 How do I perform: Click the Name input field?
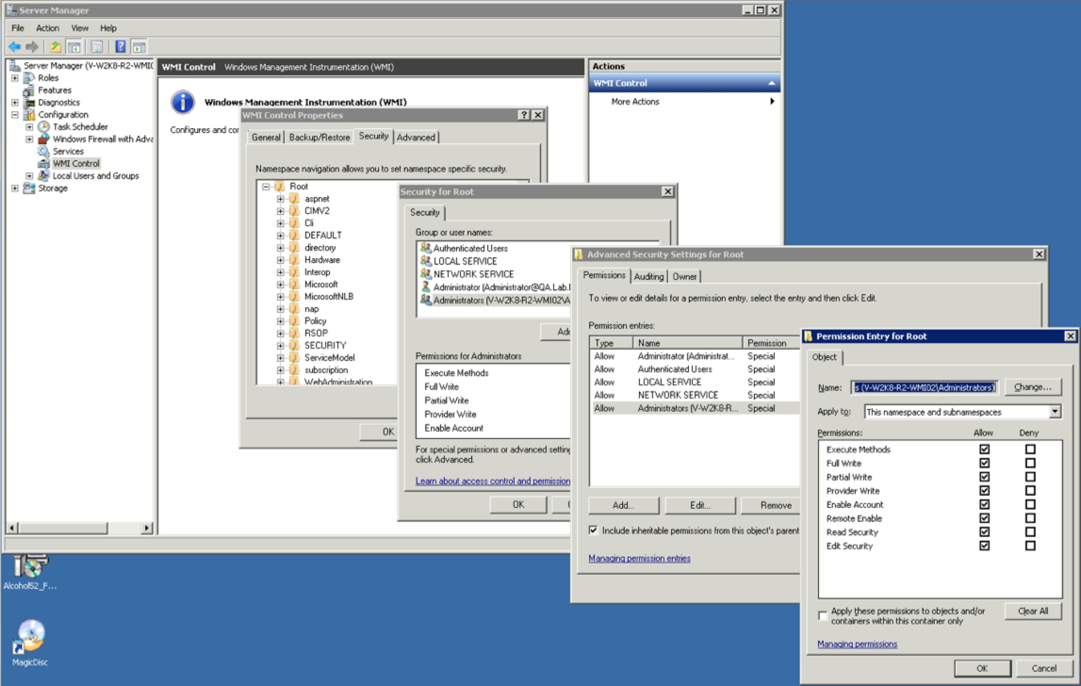pos(924,387)
